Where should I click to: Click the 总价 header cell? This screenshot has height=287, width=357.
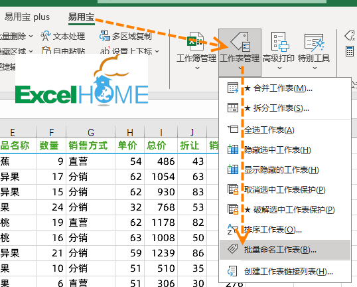(161, 145)
